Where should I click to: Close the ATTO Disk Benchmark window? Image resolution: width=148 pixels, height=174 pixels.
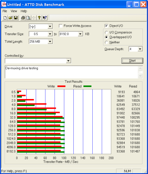(x=143, y=4)
